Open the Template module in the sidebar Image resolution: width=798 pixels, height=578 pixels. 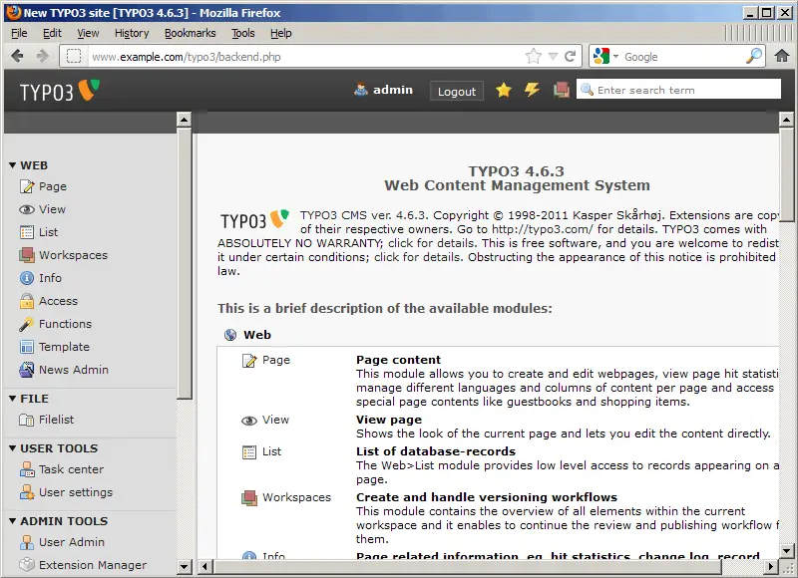point(55,347)
